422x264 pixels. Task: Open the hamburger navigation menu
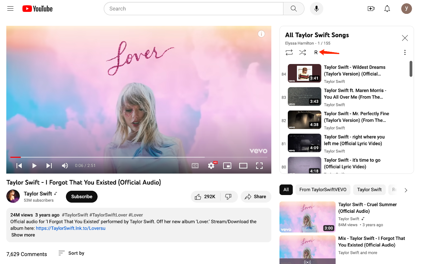tap(10, 8)
